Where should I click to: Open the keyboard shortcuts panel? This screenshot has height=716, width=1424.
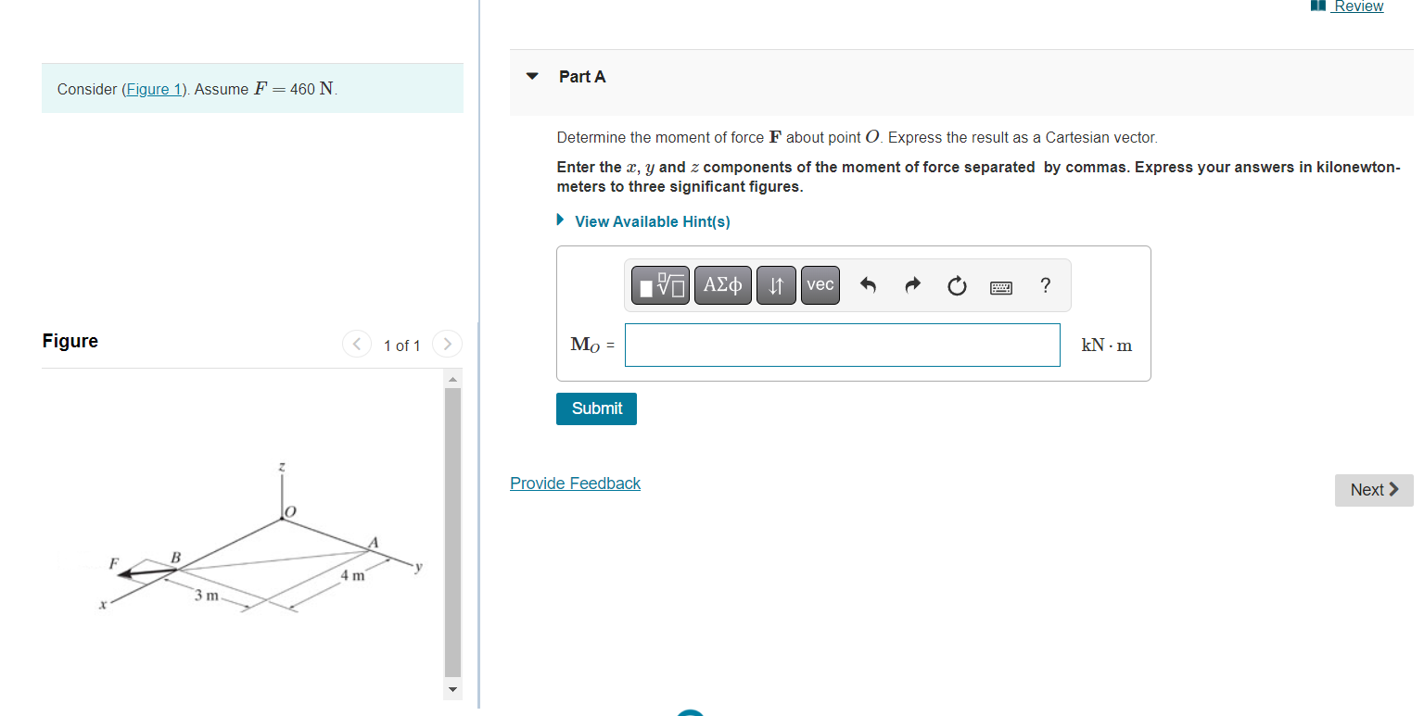click(1001, 287)
